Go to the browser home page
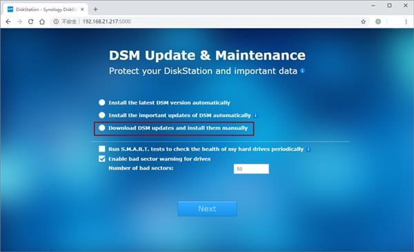The height and width of the screenshot is (252, 414). [x=42, y=21]
